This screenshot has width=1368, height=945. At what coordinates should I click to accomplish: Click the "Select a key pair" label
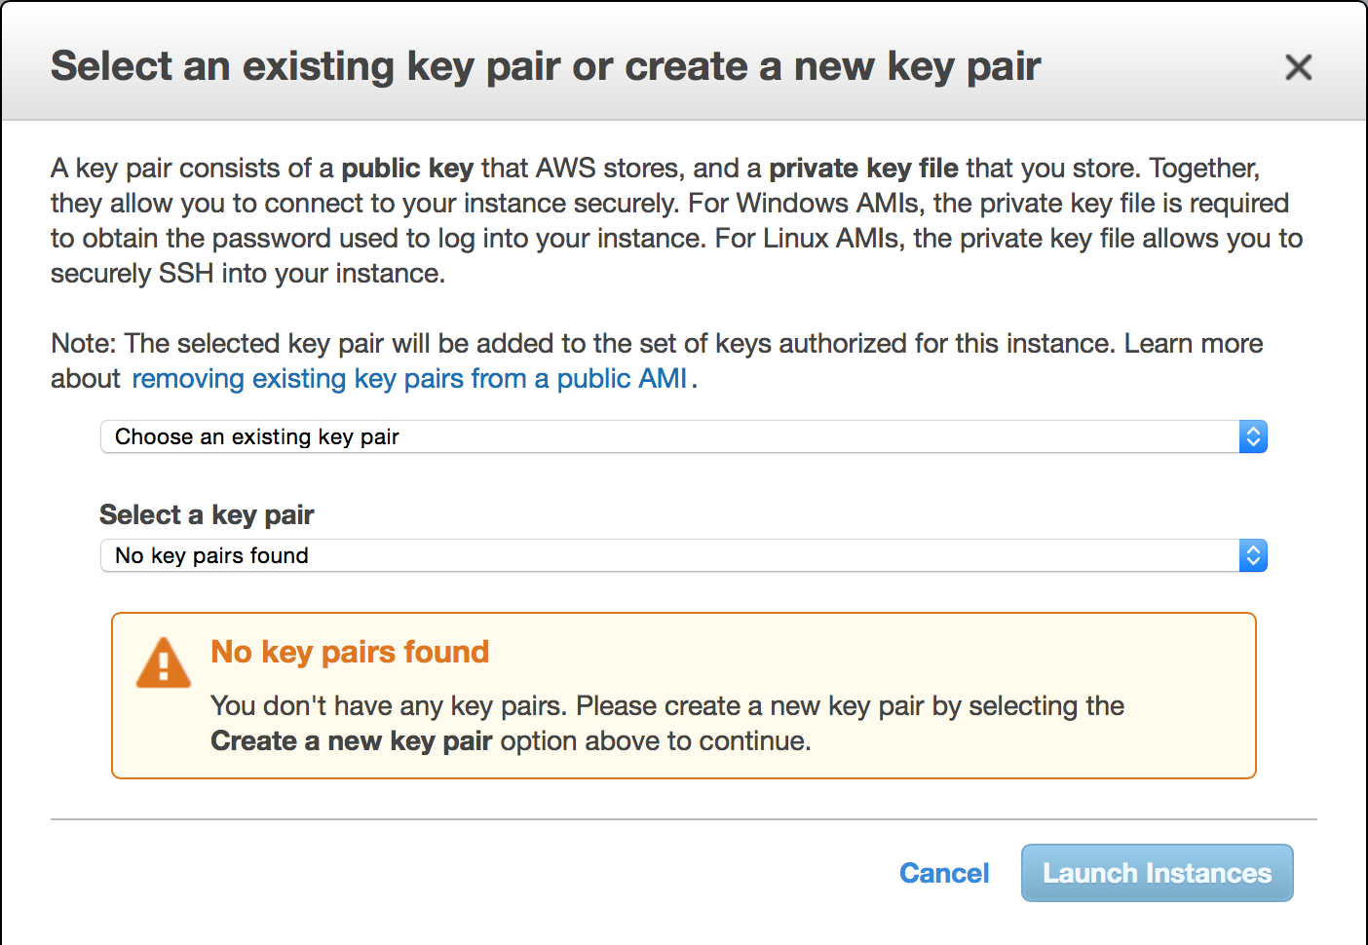click(207, 514)
